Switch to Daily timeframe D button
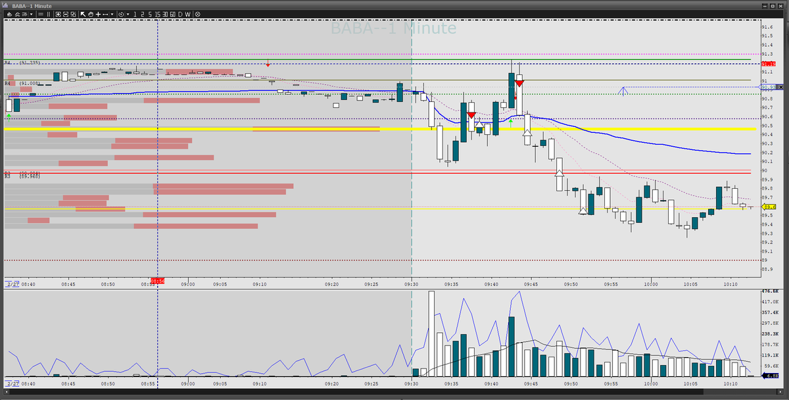The image size is (789, 400). (179, 14)
